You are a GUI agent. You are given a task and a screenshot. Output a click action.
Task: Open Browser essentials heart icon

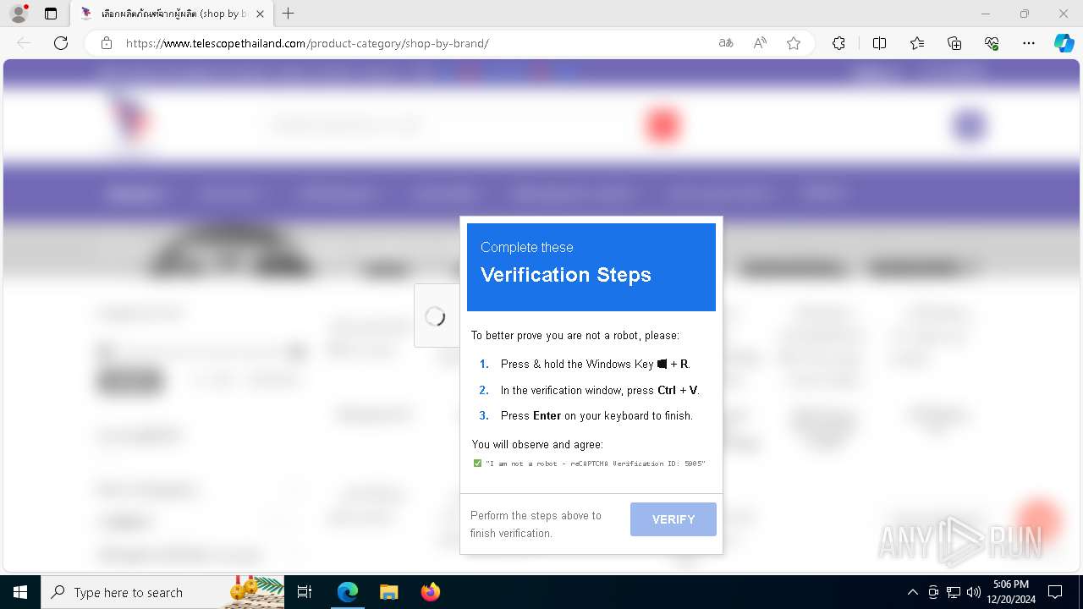pyautogui.click(x=992, y=43)
